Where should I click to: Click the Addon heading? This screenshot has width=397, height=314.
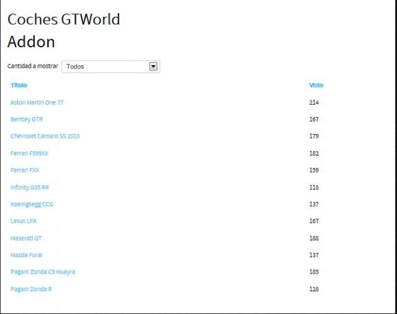pyautogui.click(x=31, y=42)
